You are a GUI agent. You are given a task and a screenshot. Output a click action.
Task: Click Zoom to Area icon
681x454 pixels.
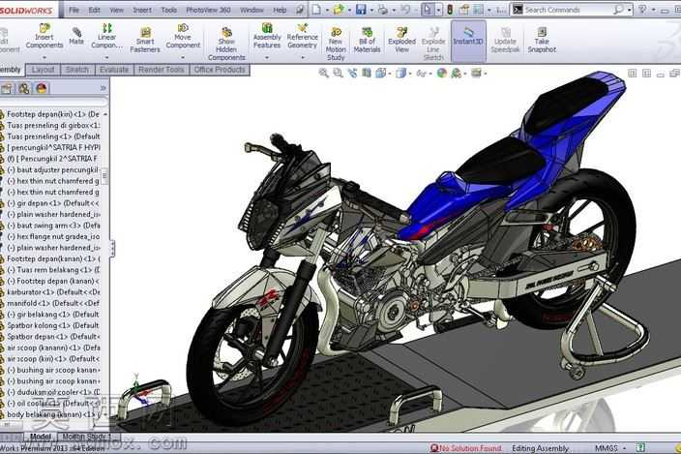pos(338,73)
